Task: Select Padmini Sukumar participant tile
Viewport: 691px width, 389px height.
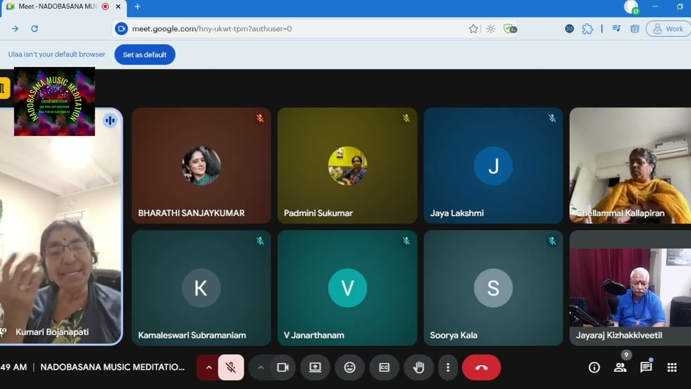Action: point(347,165)
